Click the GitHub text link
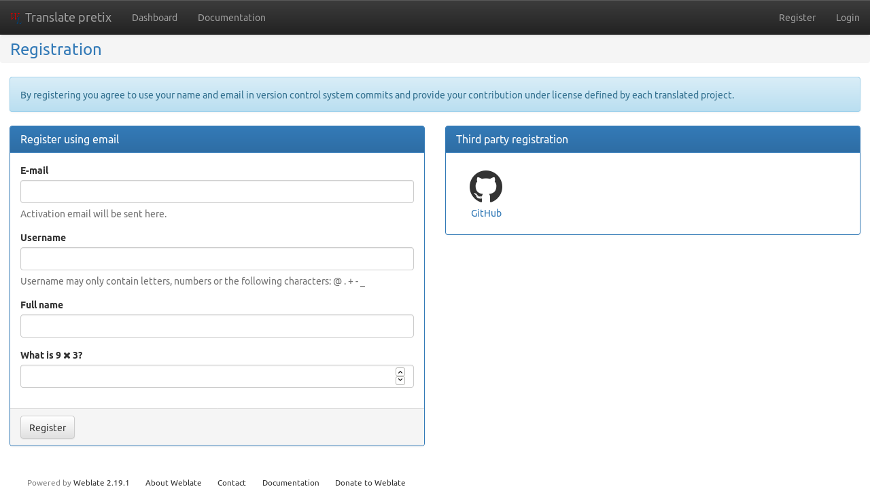 pos(486,213)
